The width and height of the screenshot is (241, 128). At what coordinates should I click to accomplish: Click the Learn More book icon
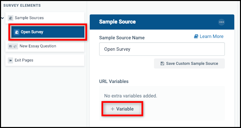(x=196, y=36)
